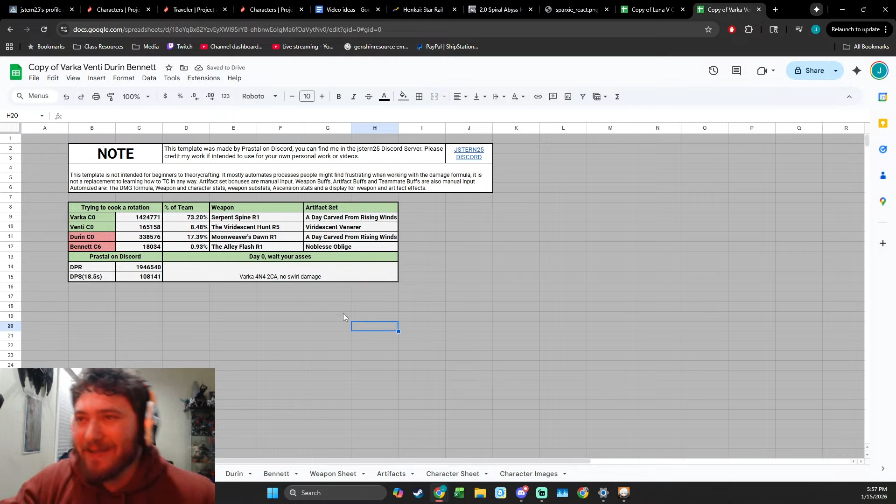This screenshot has width=896, height=504.
Task: Expand the Bennett sheet tab arrow
Action: tap(296, 474)
